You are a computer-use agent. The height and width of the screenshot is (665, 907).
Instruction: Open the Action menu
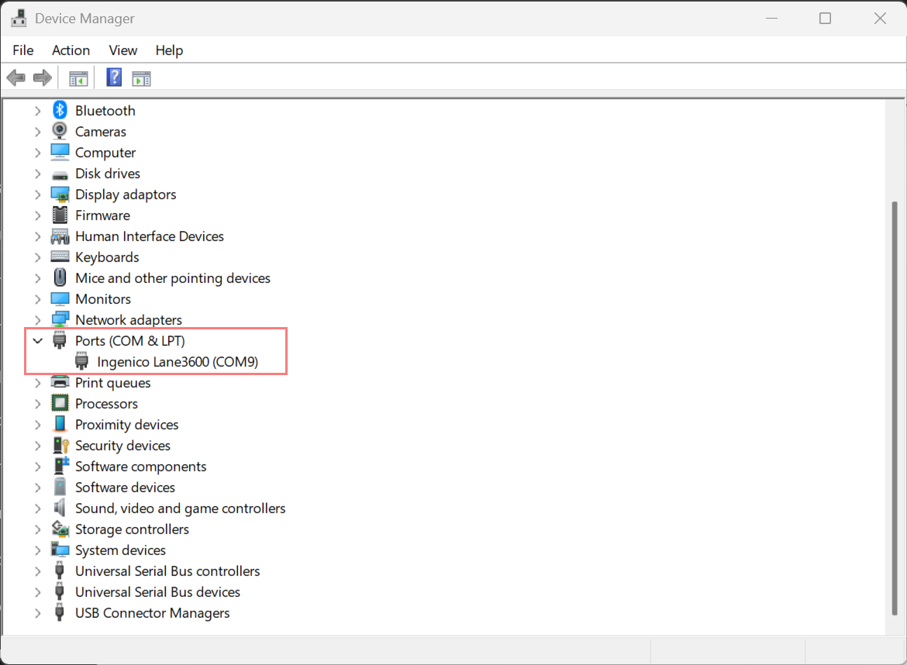pos(71,50)
